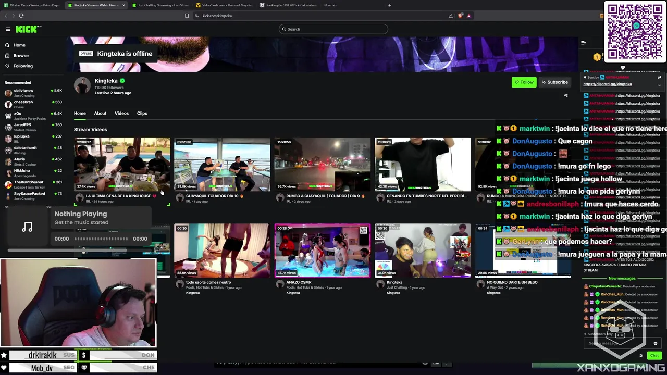The height and width of the screenshot is (375, 667).
Task: Switch to the VideoCardz.com browser tab
Action: click(x=224, y=5)
